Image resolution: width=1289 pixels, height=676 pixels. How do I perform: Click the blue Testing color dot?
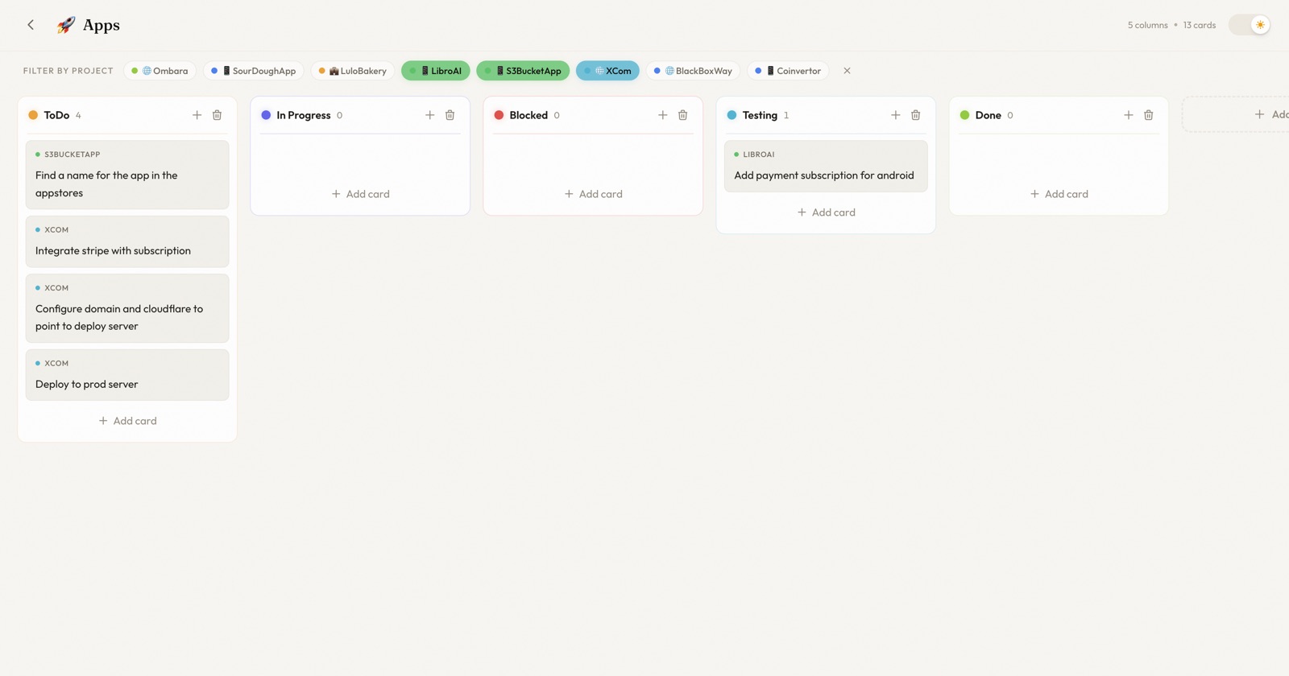(x=732, y=115)
